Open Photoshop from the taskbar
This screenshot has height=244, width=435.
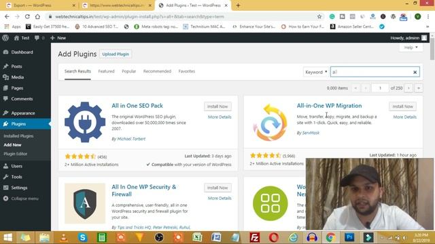click(x=349, y=237)
